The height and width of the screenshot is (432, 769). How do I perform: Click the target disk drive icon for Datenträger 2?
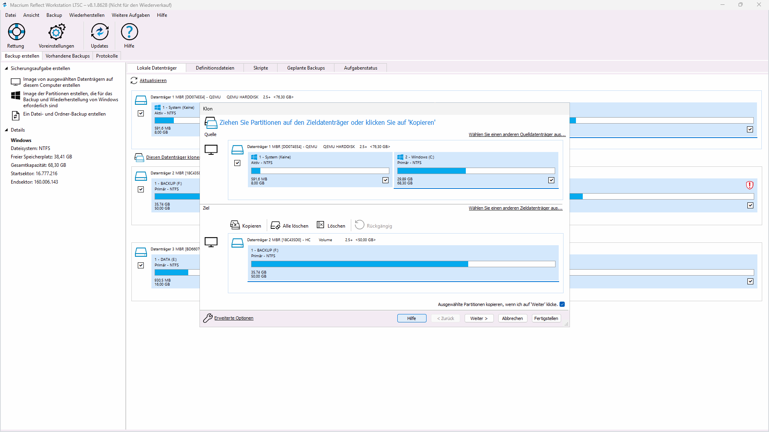tap(238, 243)
